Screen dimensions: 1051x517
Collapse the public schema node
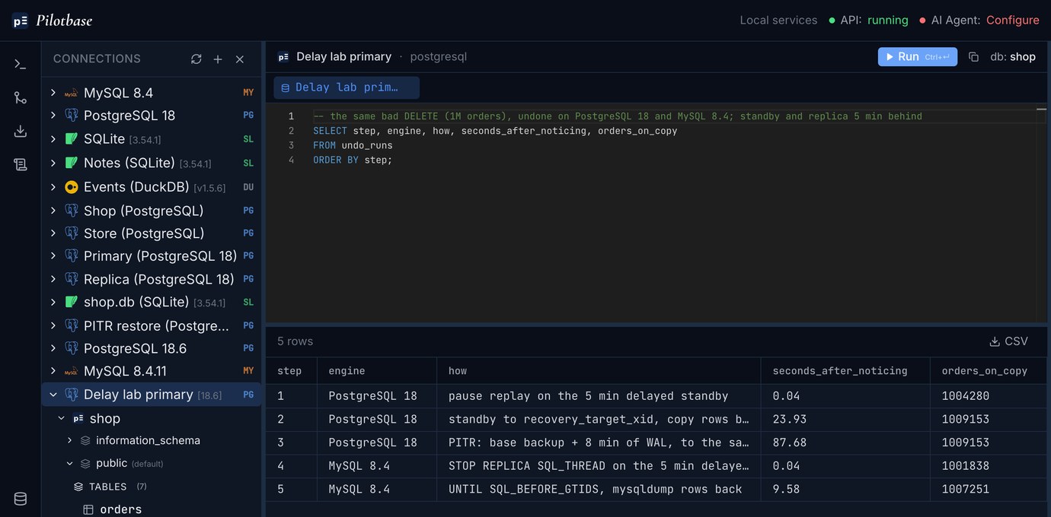[69, 463]
